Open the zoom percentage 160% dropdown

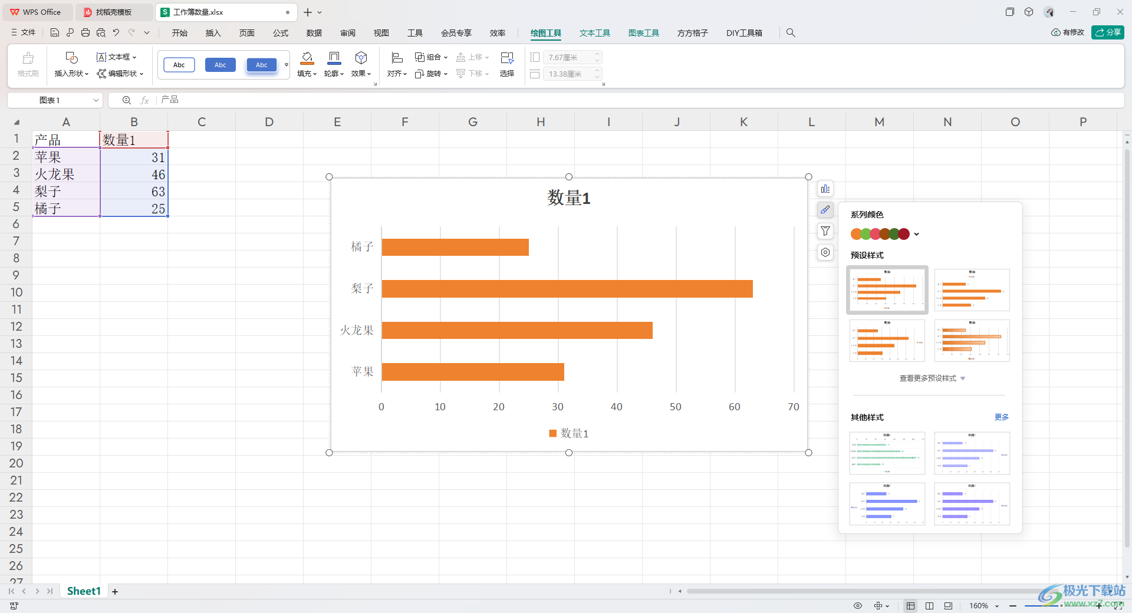coord(996,606)
